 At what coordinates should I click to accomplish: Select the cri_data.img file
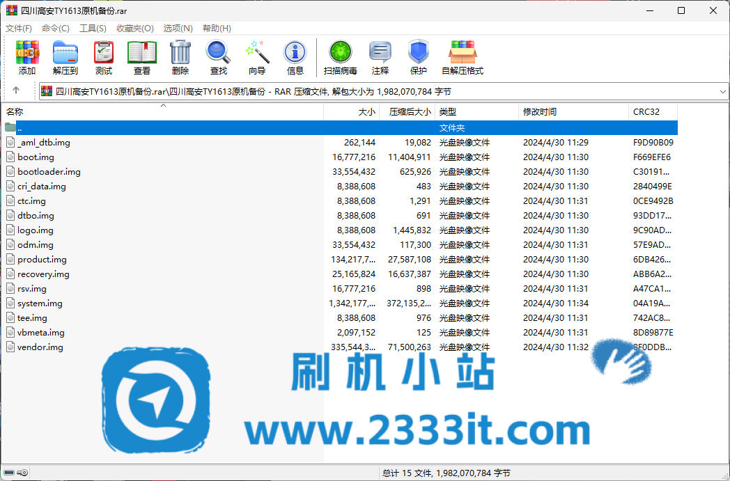click(41, 186)
